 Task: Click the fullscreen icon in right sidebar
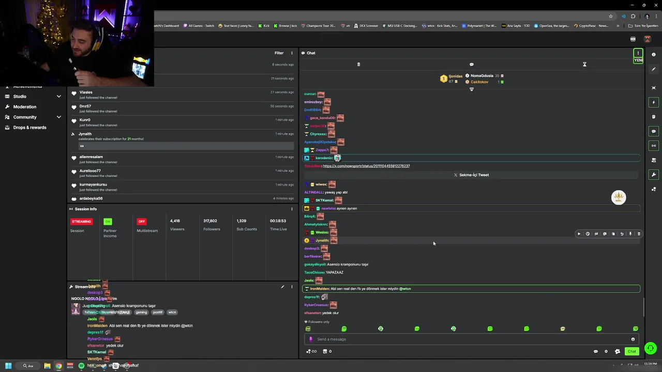[654, 88]
